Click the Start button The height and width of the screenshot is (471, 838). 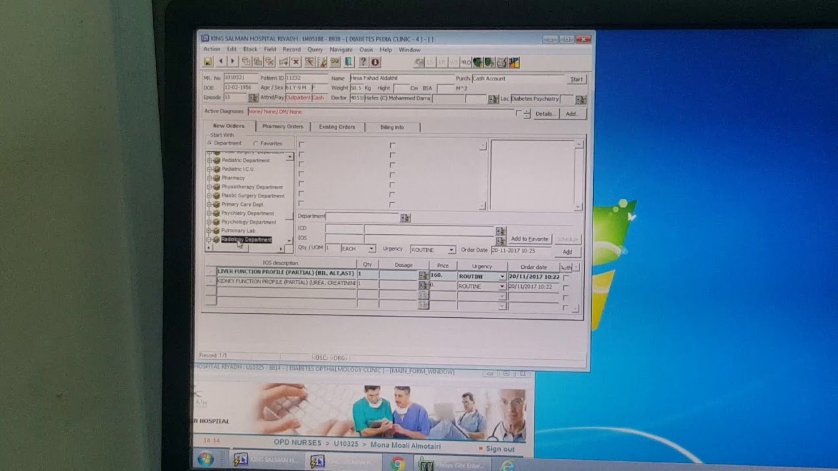pos(576,79)
